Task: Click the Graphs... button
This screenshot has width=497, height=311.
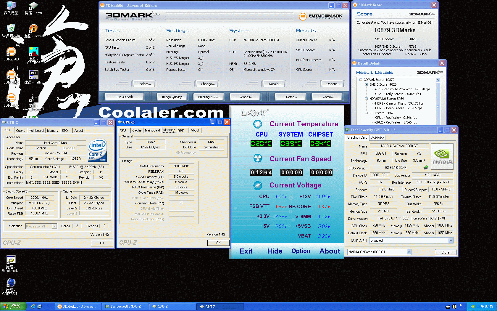Action: pos(246,97)
